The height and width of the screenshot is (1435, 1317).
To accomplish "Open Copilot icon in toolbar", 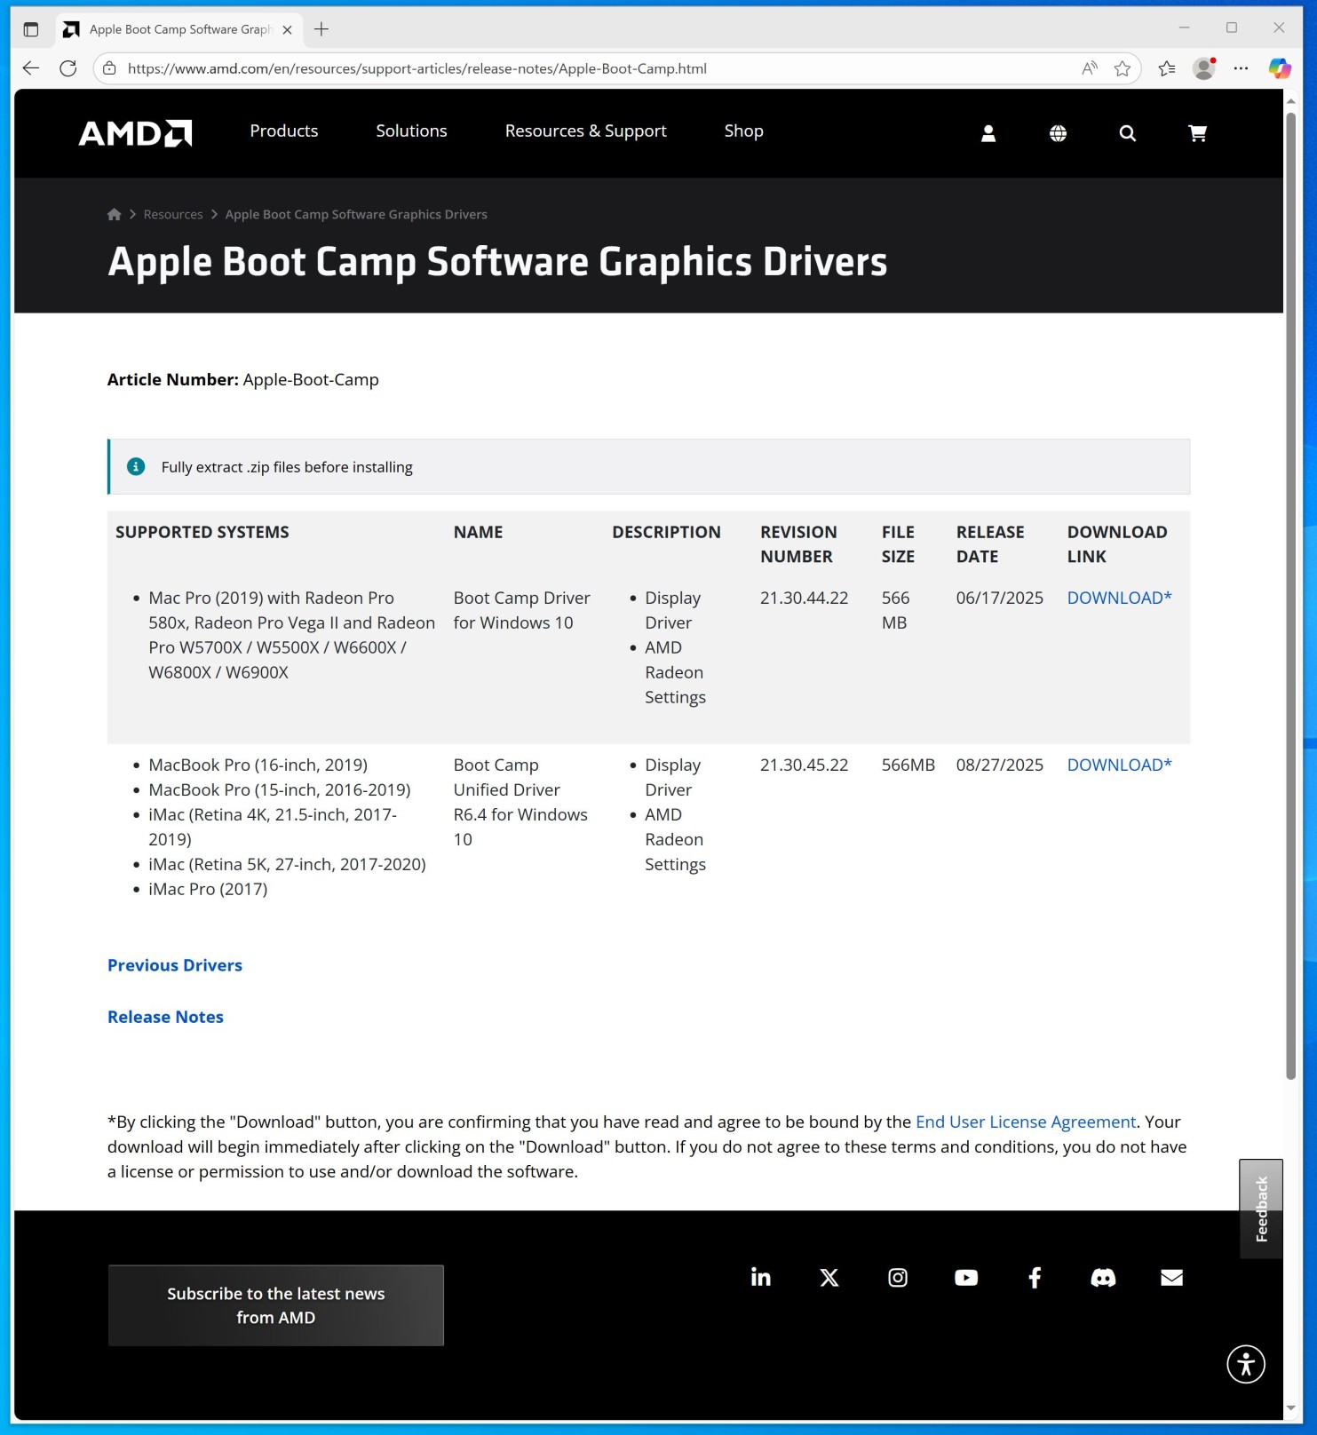I will 1280,68.
